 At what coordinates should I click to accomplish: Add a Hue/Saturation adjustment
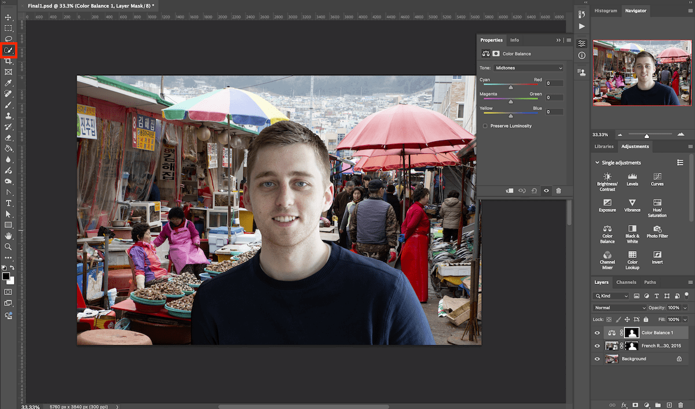point(657,208)
